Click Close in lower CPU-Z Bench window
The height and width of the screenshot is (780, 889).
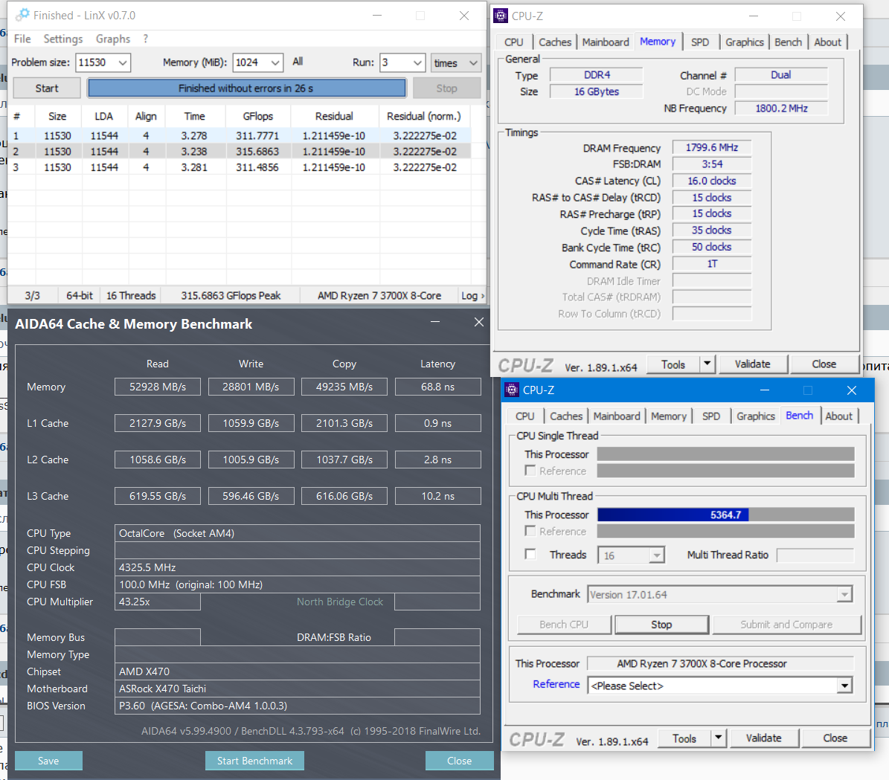(835, 738)
